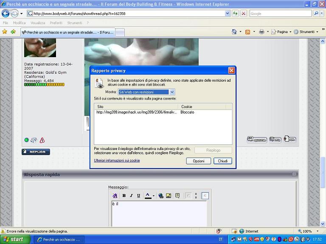The width and height of the screenshot is (326, 244).
Task: Select the blocked imageshack site entry
Action: pyautogui.click(x=136, y=112)
